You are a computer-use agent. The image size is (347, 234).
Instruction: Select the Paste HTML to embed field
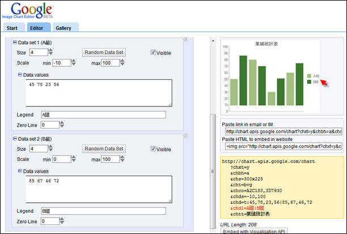click(283, 146)
